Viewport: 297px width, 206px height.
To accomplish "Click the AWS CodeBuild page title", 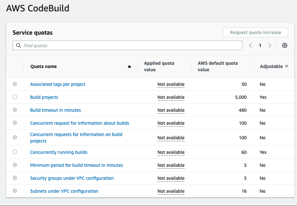I will pyautogui.click(x=38, y=8).
